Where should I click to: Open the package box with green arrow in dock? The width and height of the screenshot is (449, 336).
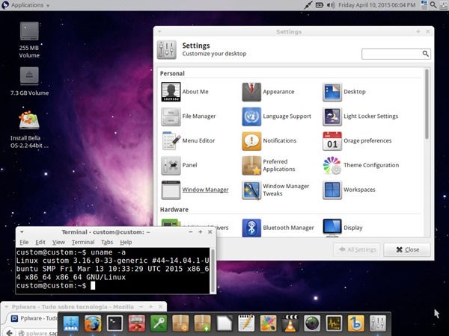tap(203, 323)
